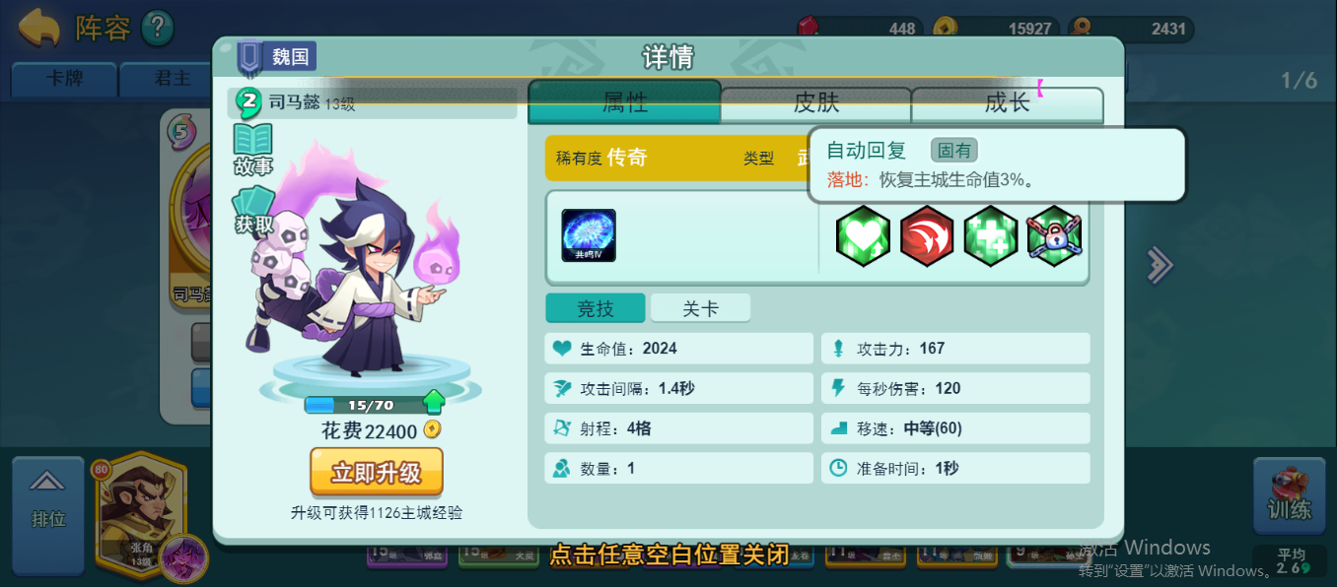Tap the red claw hexagon skill icon

click(x=927, y=236)
